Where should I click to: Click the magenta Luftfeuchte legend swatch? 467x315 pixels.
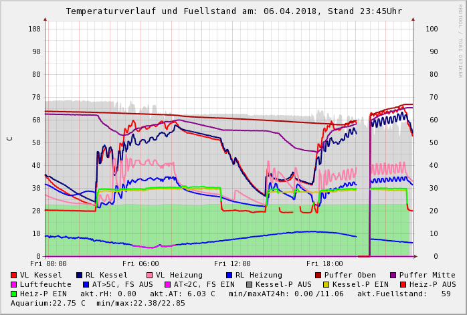[x=14, y=284]
